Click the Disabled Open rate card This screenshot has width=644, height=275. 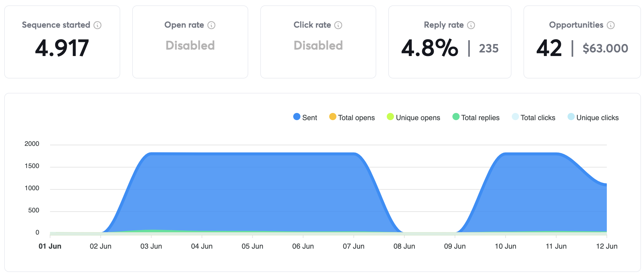tap(190, 46)
